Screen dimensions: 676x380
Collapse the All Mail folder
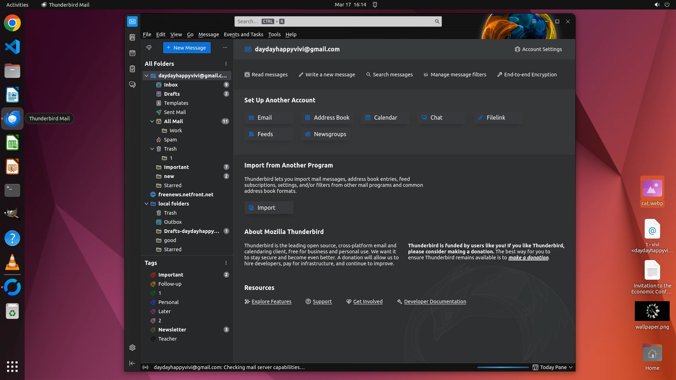click(x=152, y=121)
